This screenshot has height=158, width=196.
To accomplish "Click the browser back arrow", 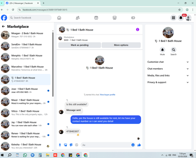I will [2, 10].
